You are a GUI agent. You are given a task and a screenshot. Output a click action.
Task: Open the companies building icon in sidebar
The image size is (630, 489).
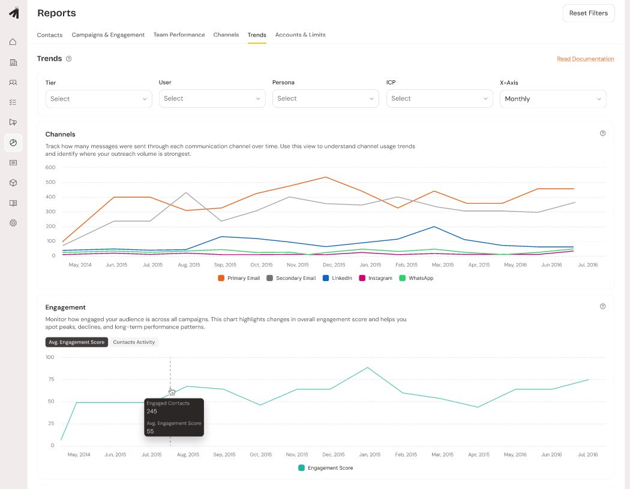coord(13,62)
